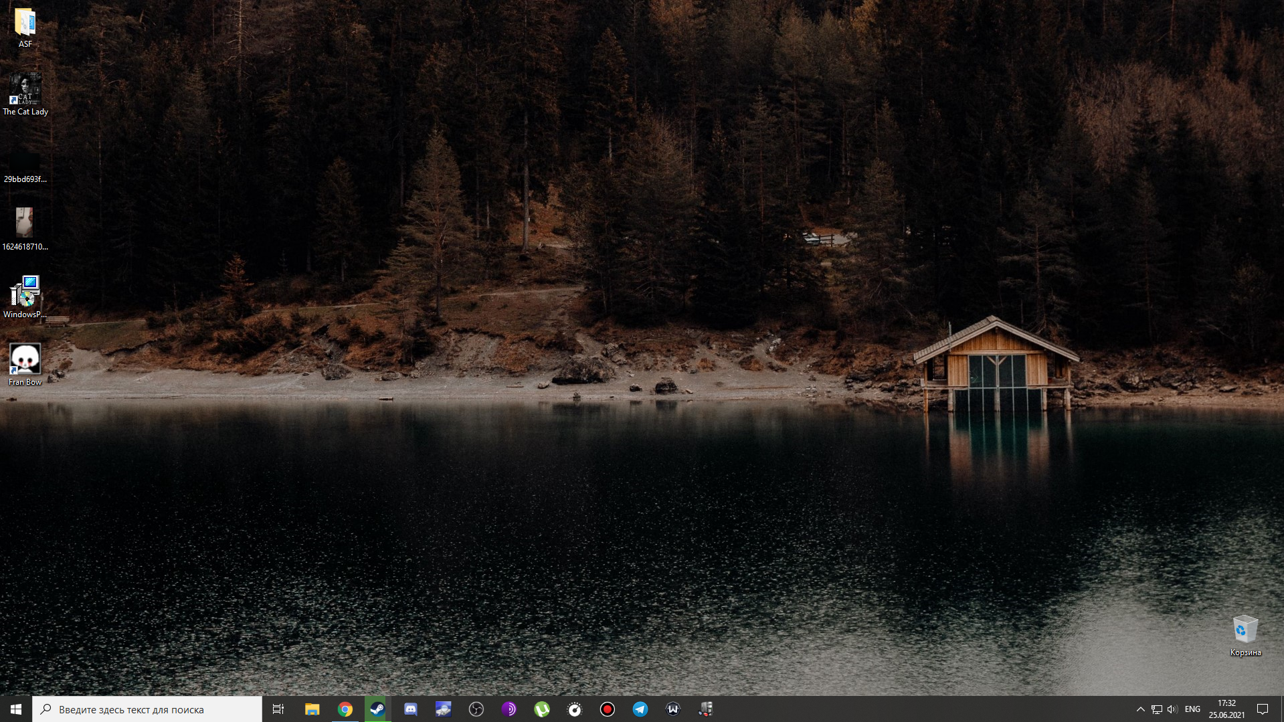Switch to Steam in the taskbar
This screenshot has height=722, width=1284.
tap(377, 709)
